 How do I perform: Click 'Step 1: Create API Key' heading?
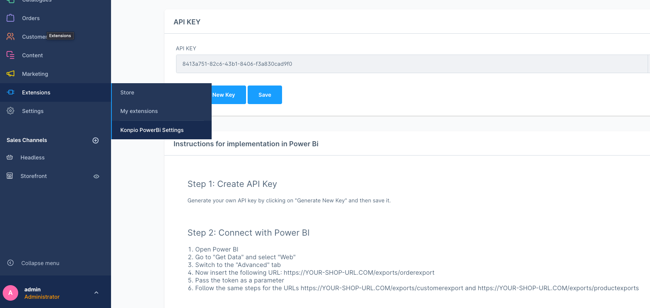click(232, 184)
